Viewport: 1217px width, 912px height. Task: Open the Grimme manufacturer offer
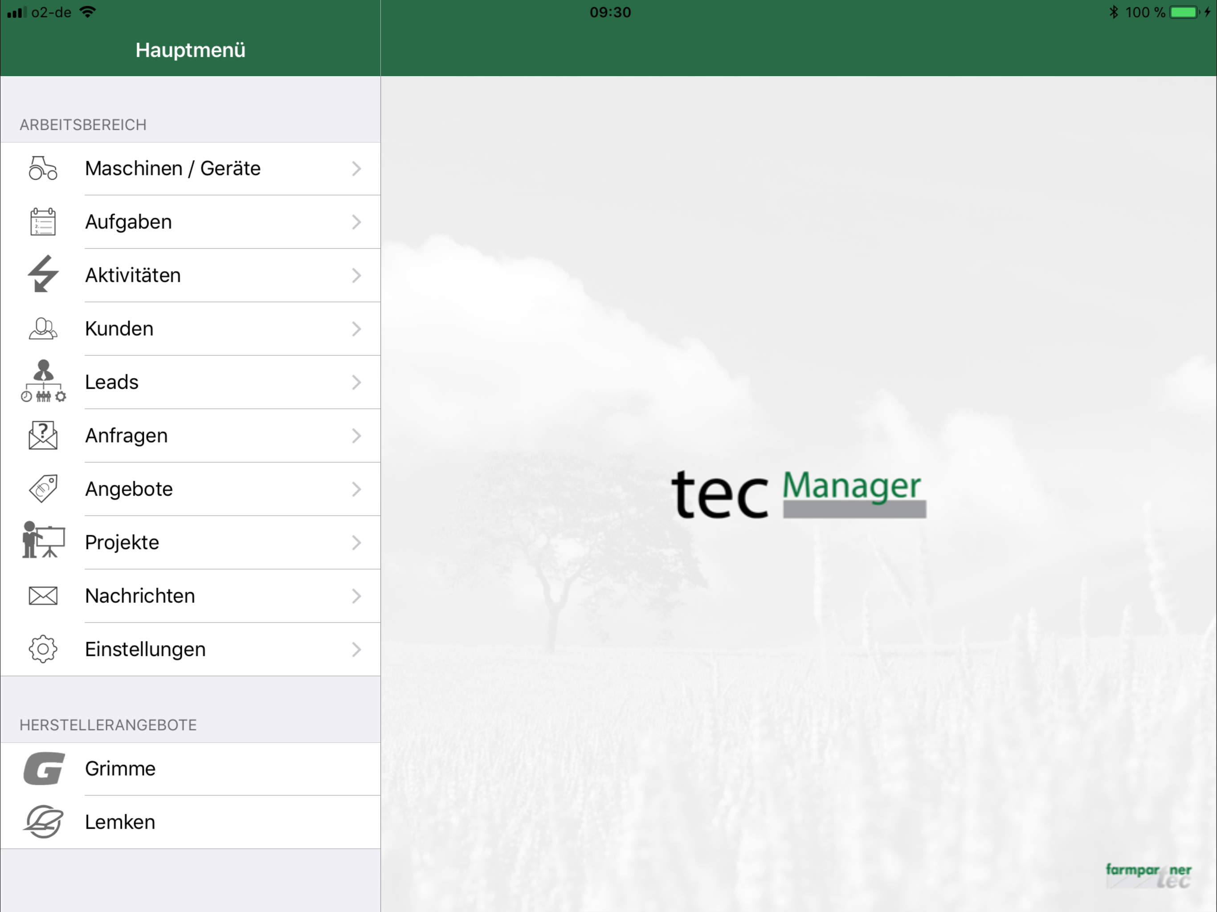tap(190, 769)
